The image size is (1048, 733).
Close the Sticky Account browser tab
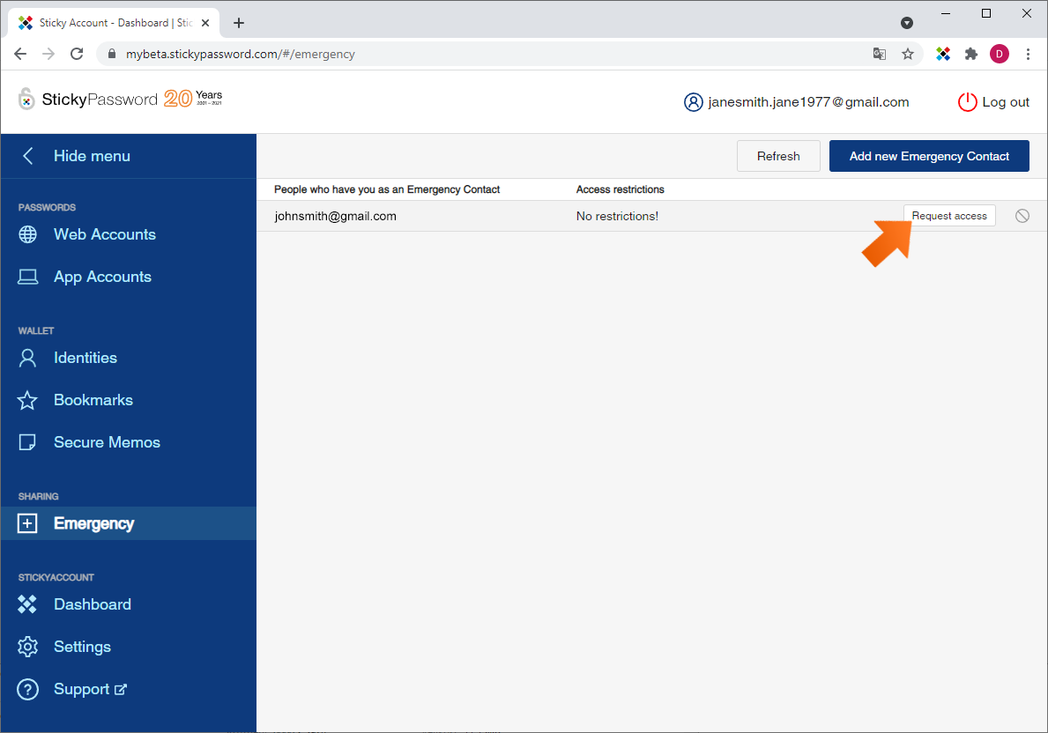tap(205, 23)
